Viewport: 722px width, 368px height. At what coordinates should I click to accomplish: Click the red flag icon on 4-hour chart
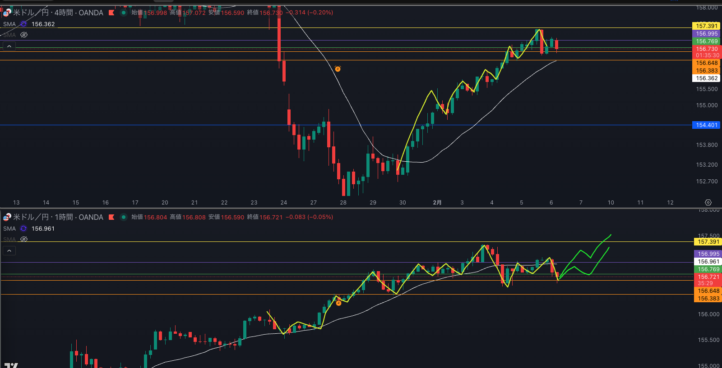(111, 13)
